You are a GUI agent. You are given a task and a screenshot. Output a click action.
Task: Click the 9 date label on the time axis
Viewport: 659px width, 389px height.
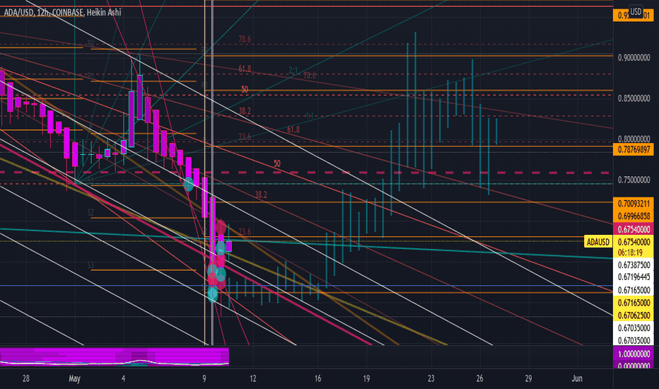click(x=204, y=378)
